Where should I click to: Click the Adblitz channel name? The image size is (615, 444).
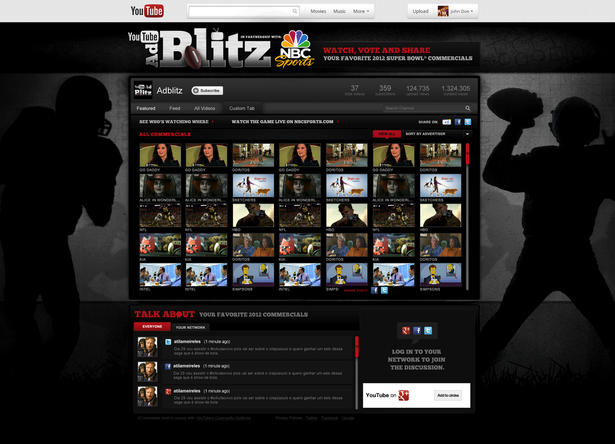[x=170, y=91]
